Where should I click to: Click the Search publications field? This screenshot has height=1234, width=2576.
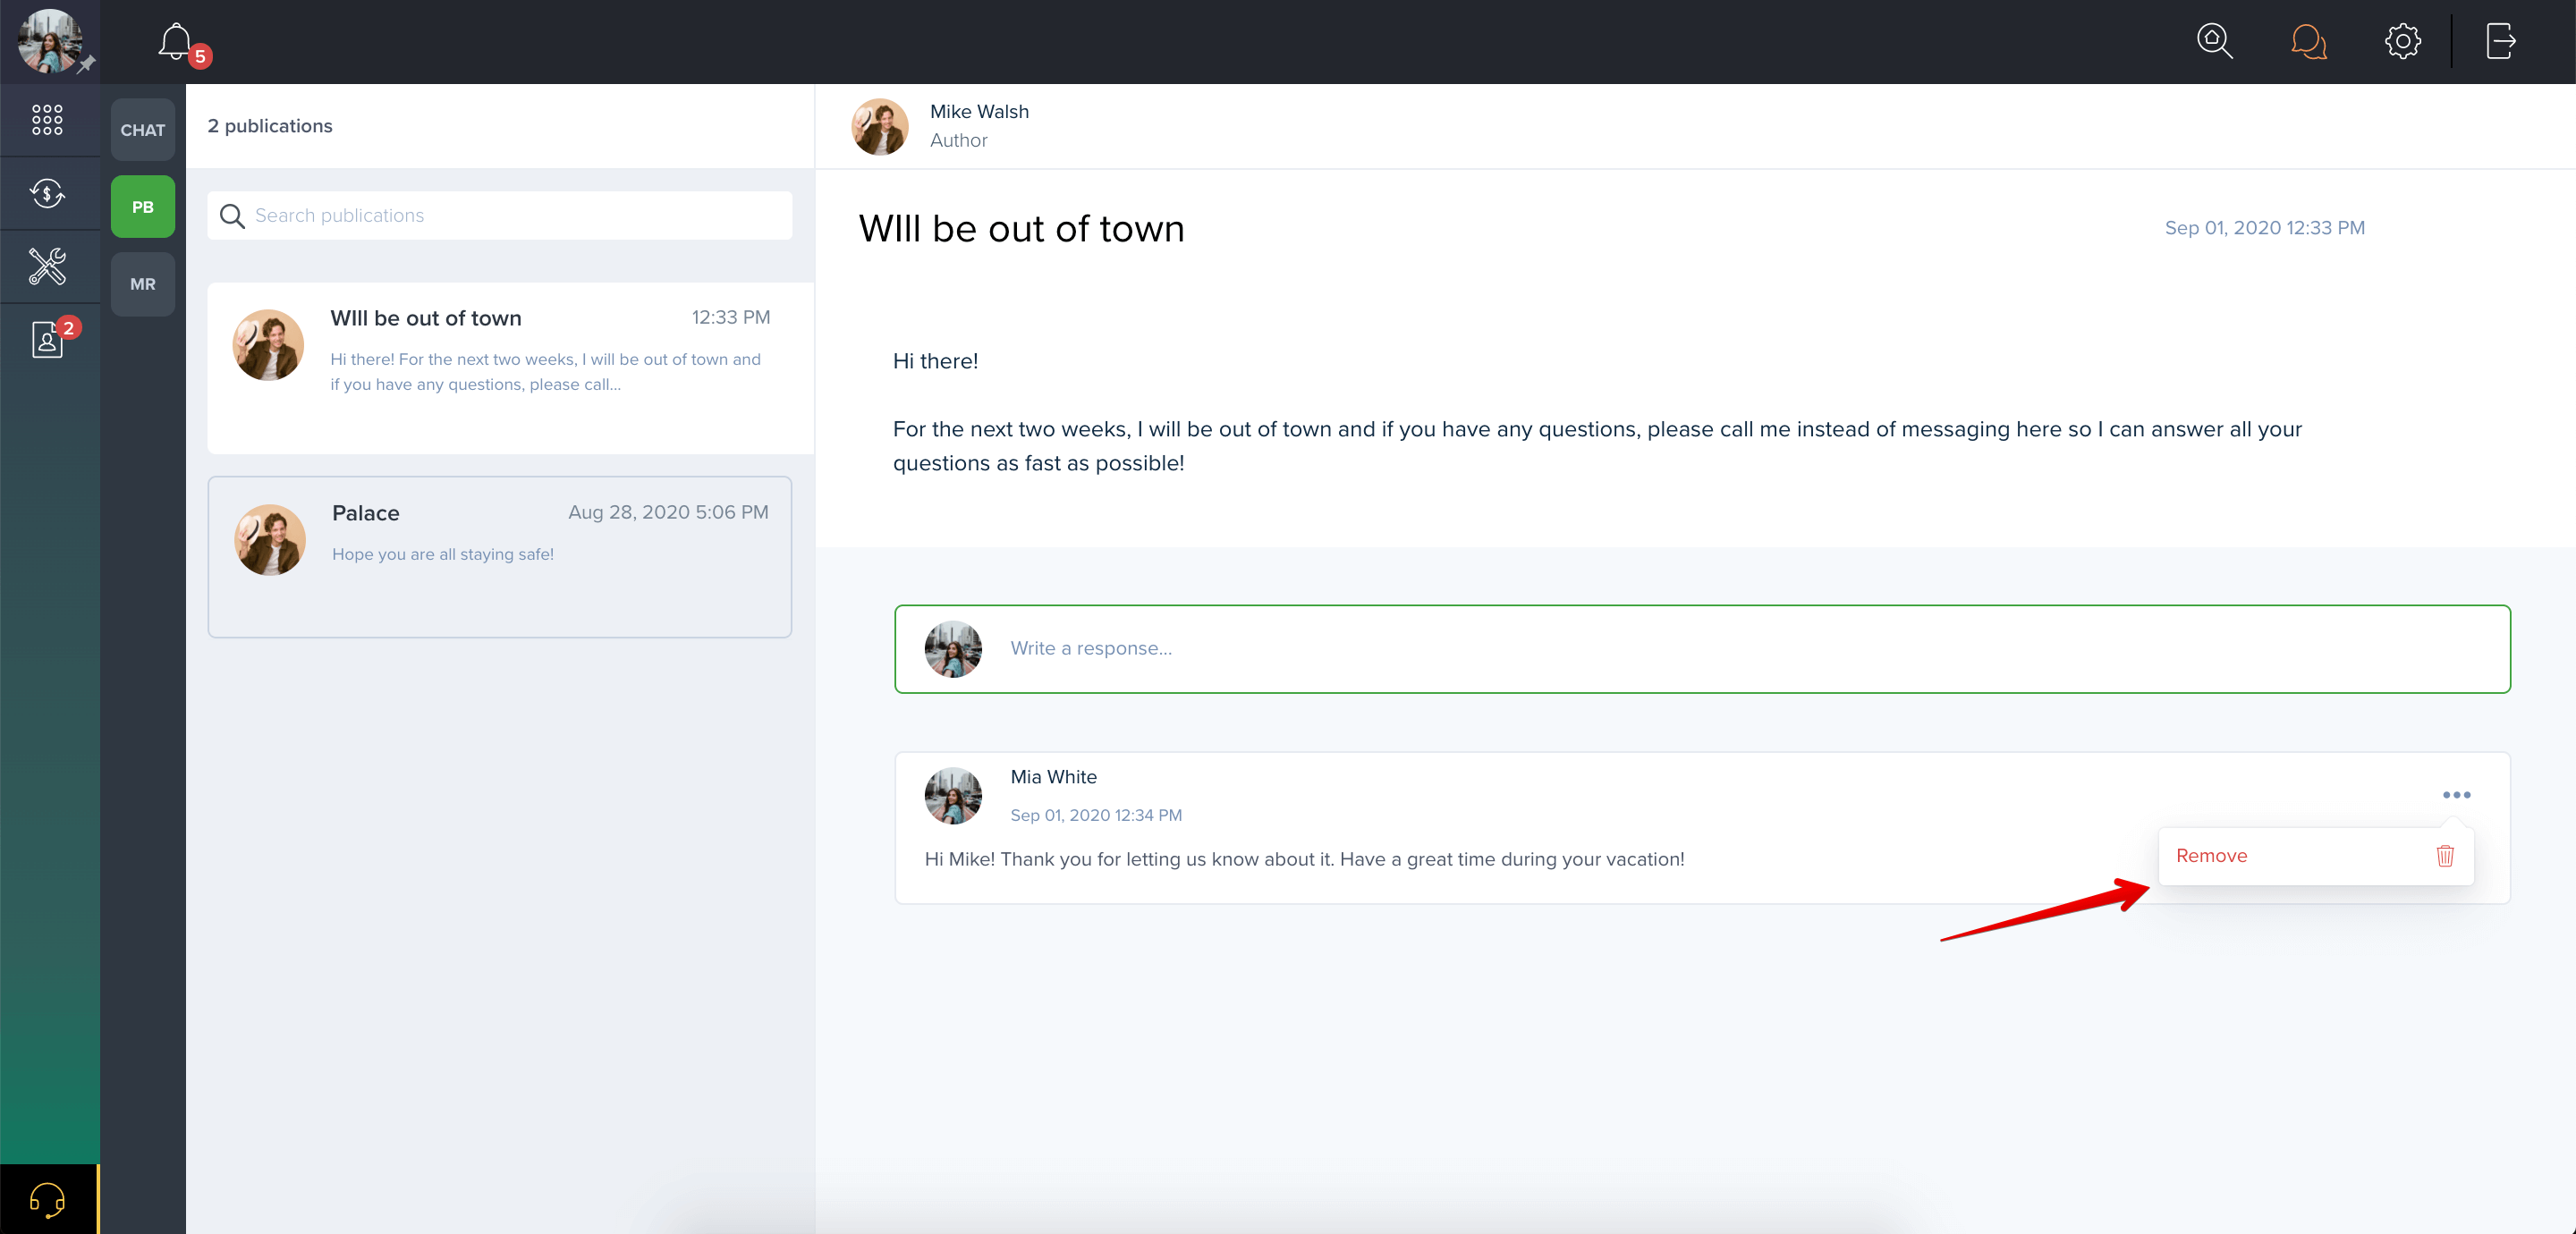(500, 215)
